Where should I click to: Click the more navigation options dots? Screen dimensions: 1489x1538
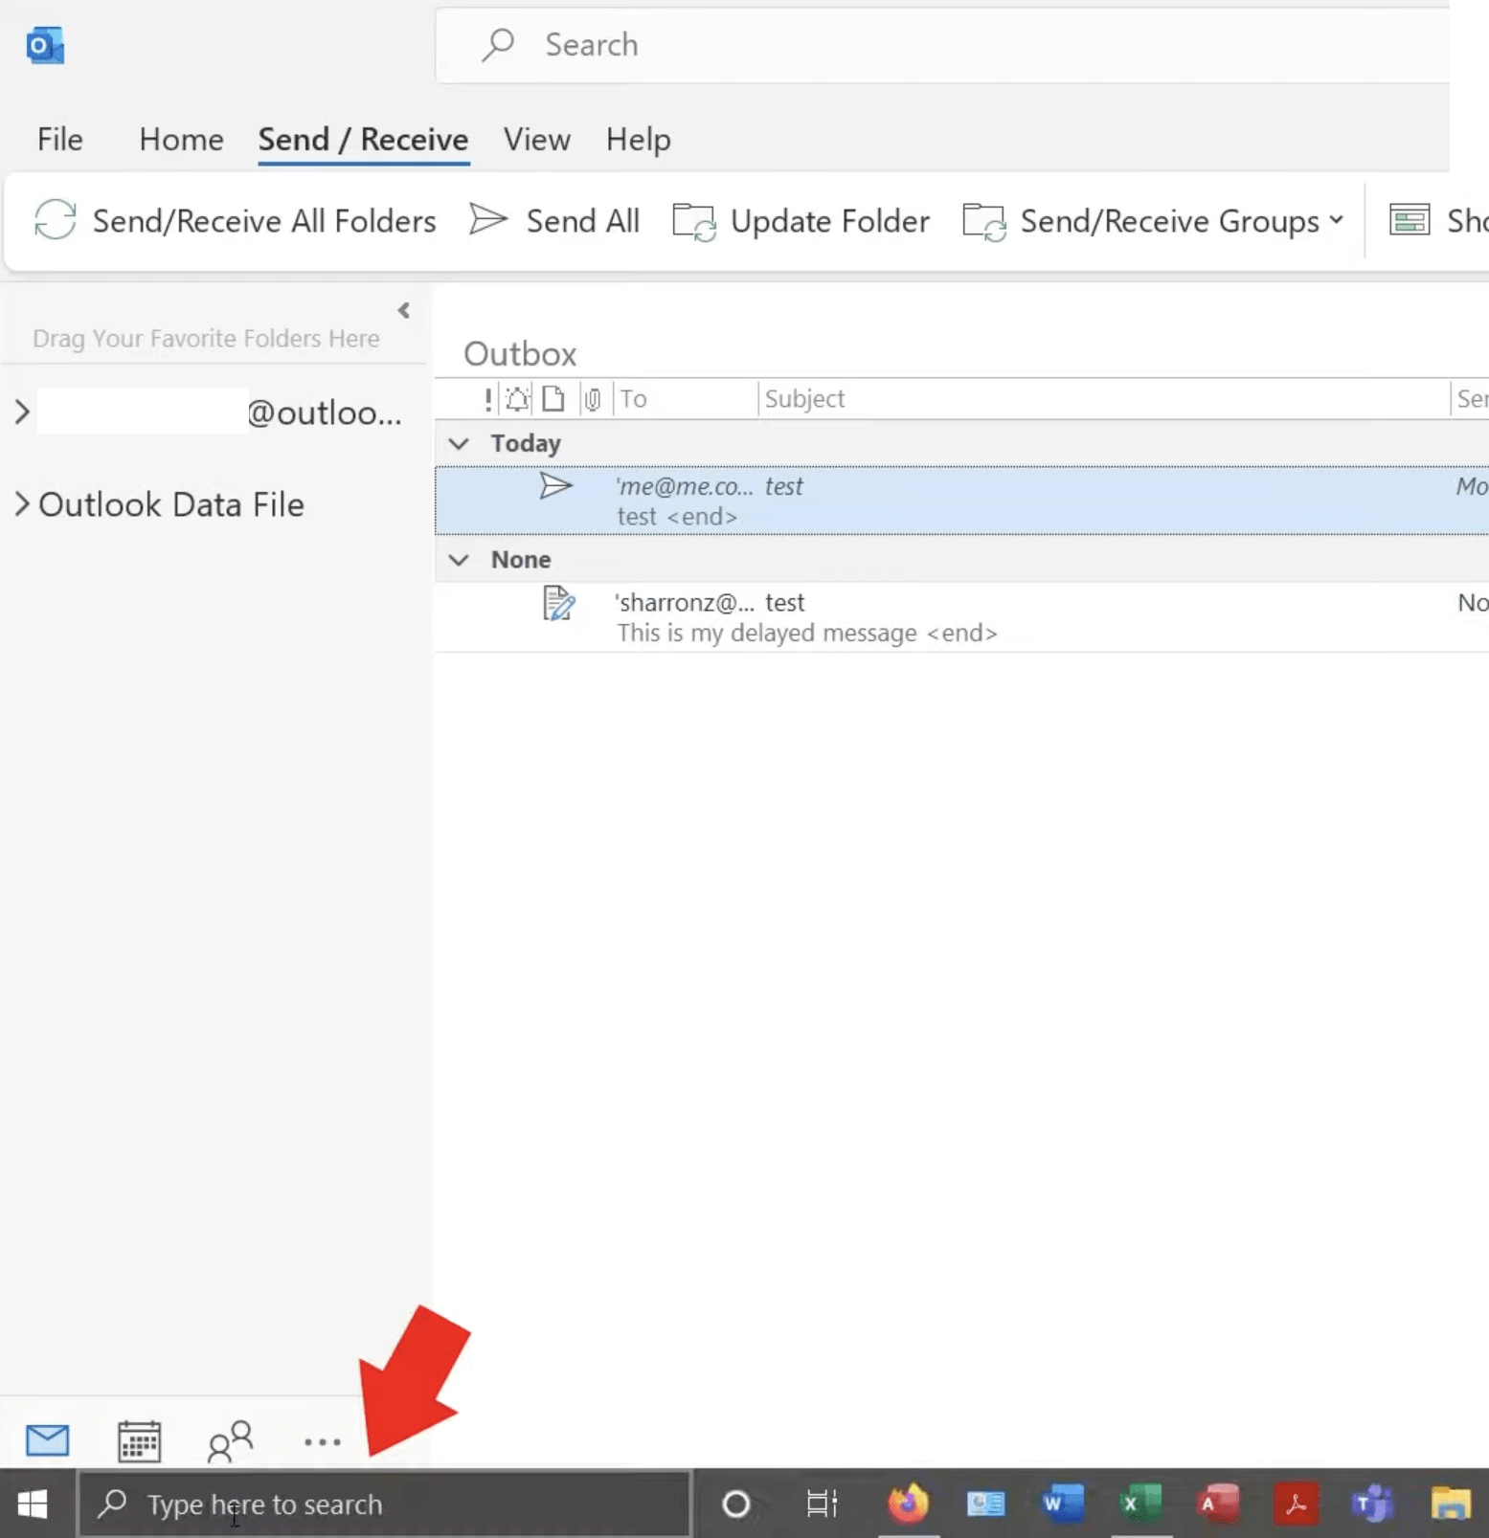322,1441
